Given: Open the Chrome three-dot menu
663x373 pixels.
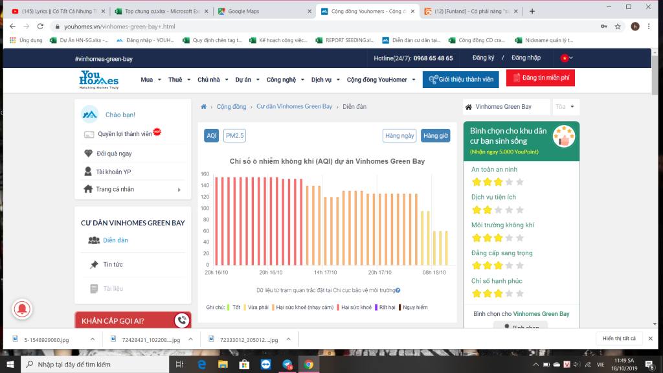Looking at the screenshot, I should [x=649, y=26].
